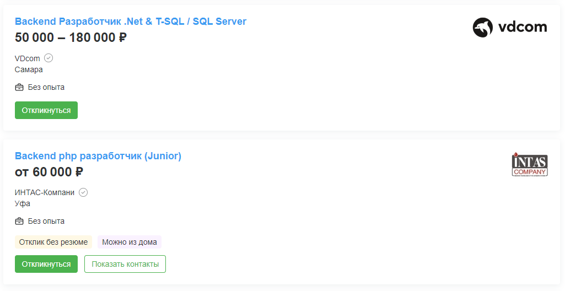Select the Можно из дома tag
This screenshot has height=291, width=565.
[130, 242]
